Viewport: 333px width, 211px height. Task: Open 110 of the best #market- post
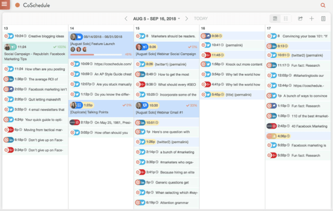(298, 116)
